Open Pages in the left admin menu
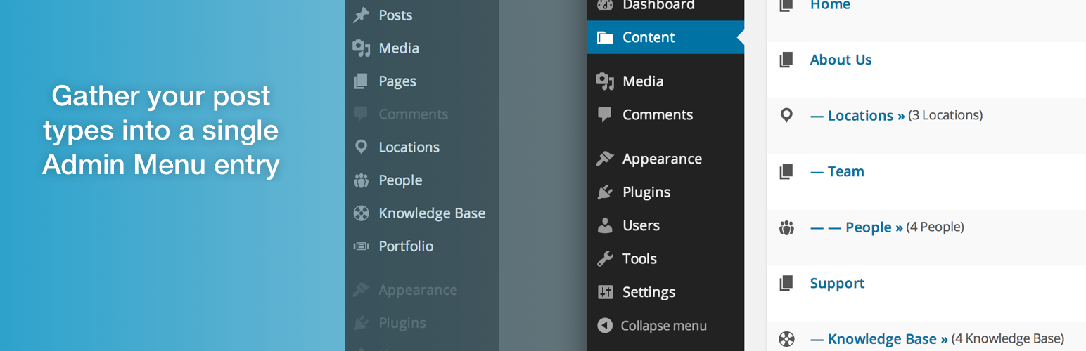The width and height of the screenshot is (1086, 351). [x=397, y=81]
